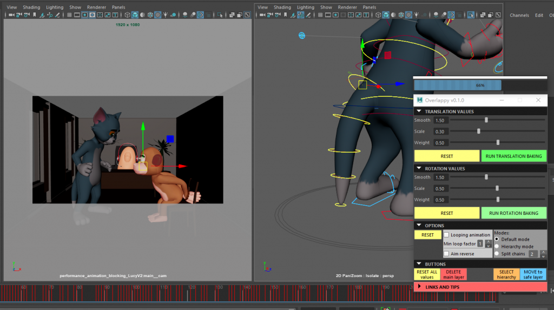554x310 pixels.
Task: Expand LINKS AND TIPS section
Action: coord(419,287)
